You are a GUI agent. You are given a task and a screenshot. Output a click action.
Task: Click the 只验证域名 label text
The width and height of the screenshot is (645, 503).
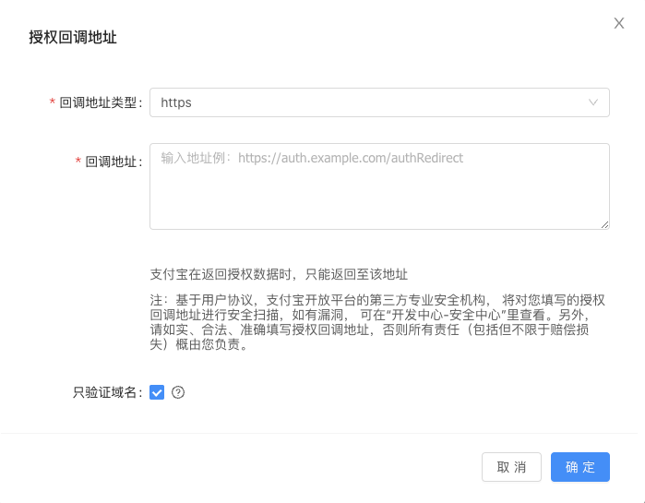pyautogui.click(x=107, y=392)
